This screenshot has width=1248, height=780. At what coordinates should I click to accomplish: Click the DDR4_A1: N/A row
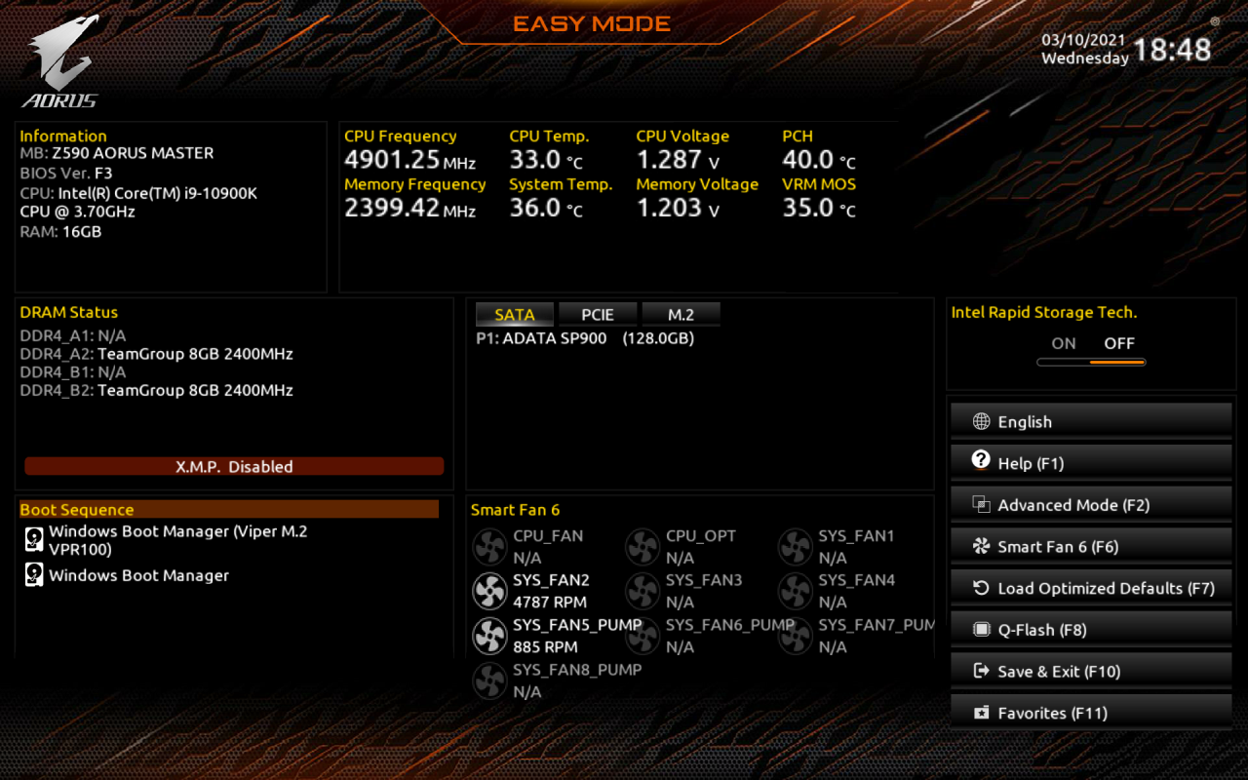pyautogui.click(x=73, y=335)
